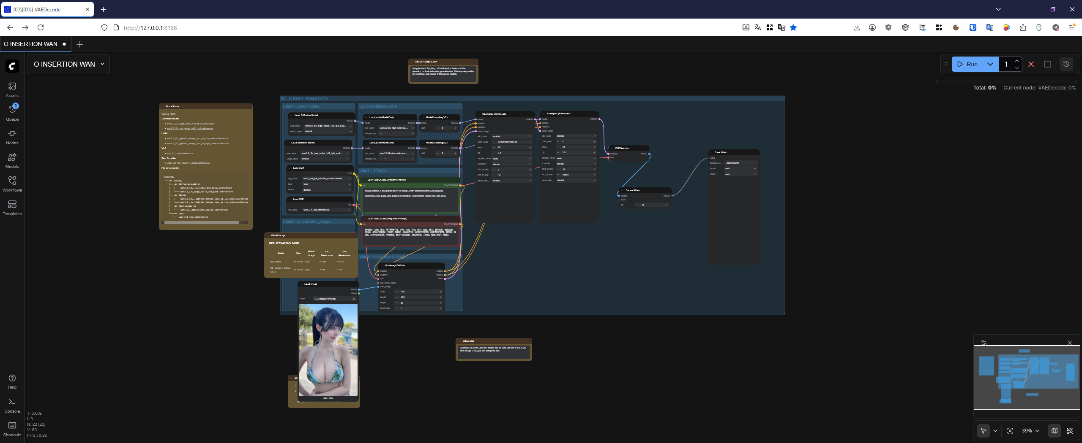Screen dimensions: 1082x443
Task: Click the square stop/clear queue icon
Action: tap(1048, 64)
